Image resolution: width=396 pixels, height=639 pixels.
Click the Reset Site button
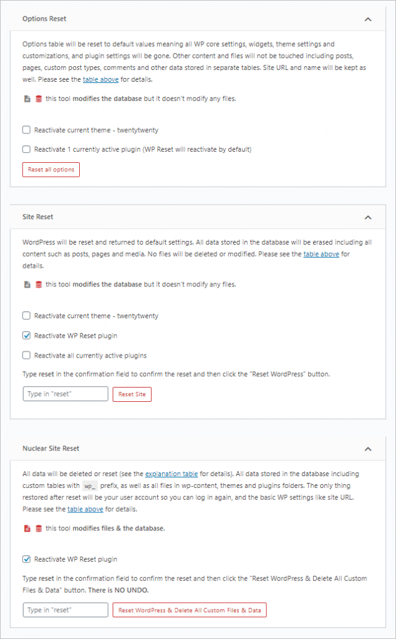coord(132,394)
